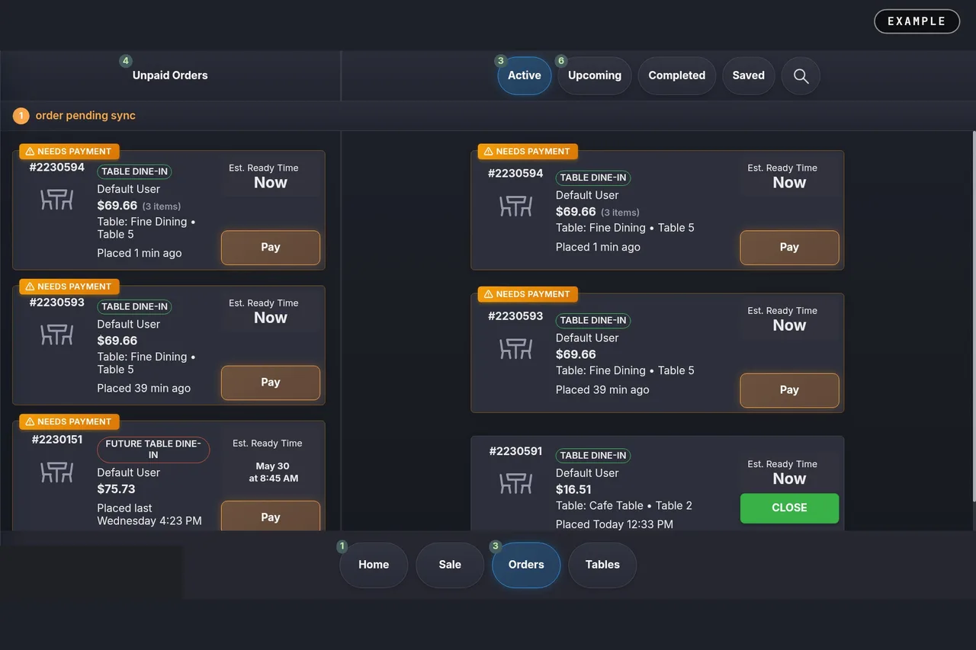This screenshot has height=650, width=976.
Task: Click warning icon on #2230151 Needs Payment badge
Action: point(30,421)
